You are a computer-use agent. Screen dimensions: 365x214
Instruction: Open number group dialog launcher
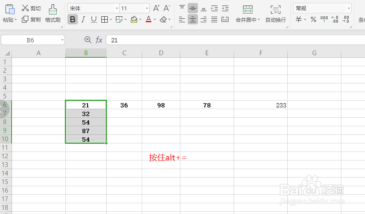(x=350, y=27)
